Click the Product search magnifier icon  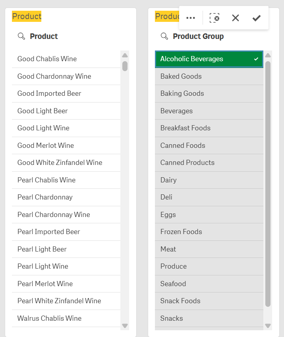21,36
